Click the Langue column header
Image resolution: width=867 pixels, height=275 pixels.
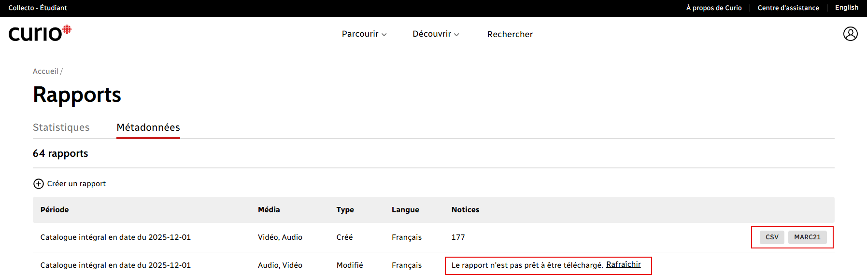pyautogui.click(x=405, y=210)
